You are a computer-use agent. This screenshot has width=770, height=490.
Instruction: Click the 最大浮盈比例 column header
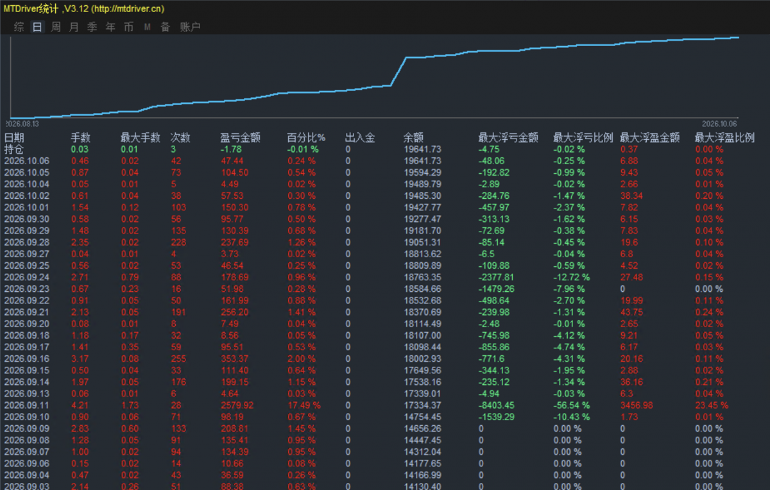pyautogui.click(x=724, y=137)
